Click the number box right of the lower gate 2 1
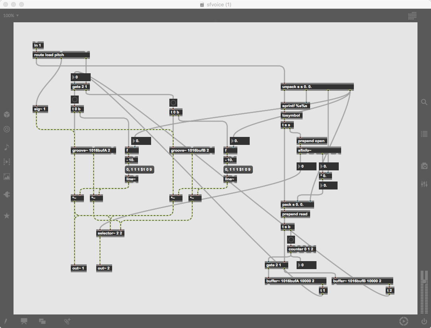This screenshot has height=328, width=431. [307, 265]
